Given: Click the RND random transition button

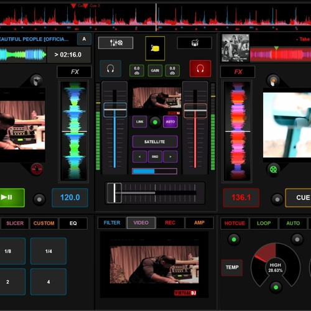Looking at the screenshot, I should tap(155, 157).
